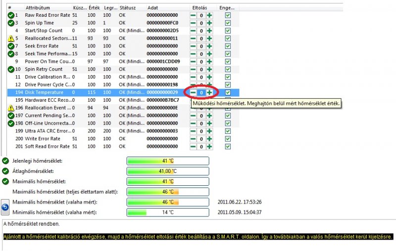The width and height of the screenshot is (396, 251).
Task: Click plus icon in Spin Up Time row
Action: pyautogui.click(x=209, y=23)
